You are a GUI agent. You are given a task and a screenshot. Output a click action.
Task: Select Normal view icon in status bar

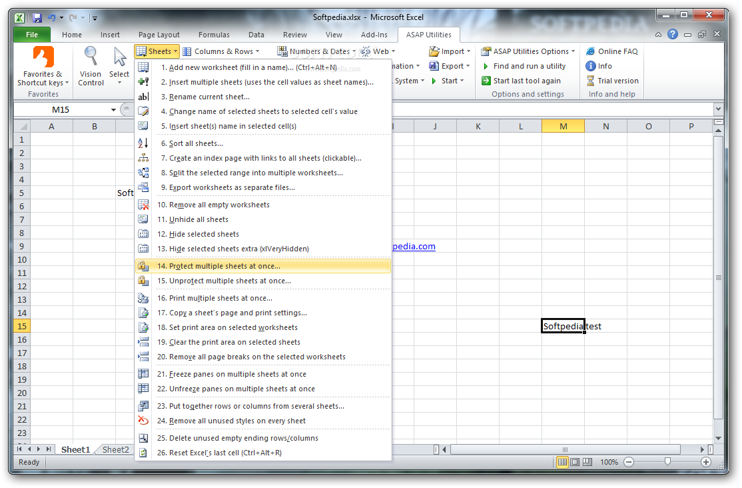point(562,462)
